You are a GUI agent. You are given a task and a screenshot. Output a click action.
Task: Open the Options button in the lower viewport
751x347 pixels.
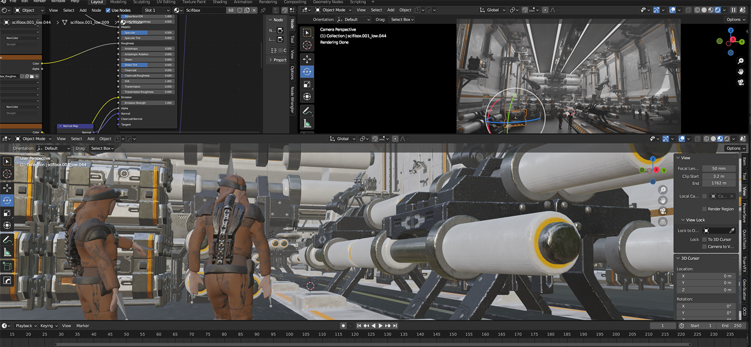point(735,148)
